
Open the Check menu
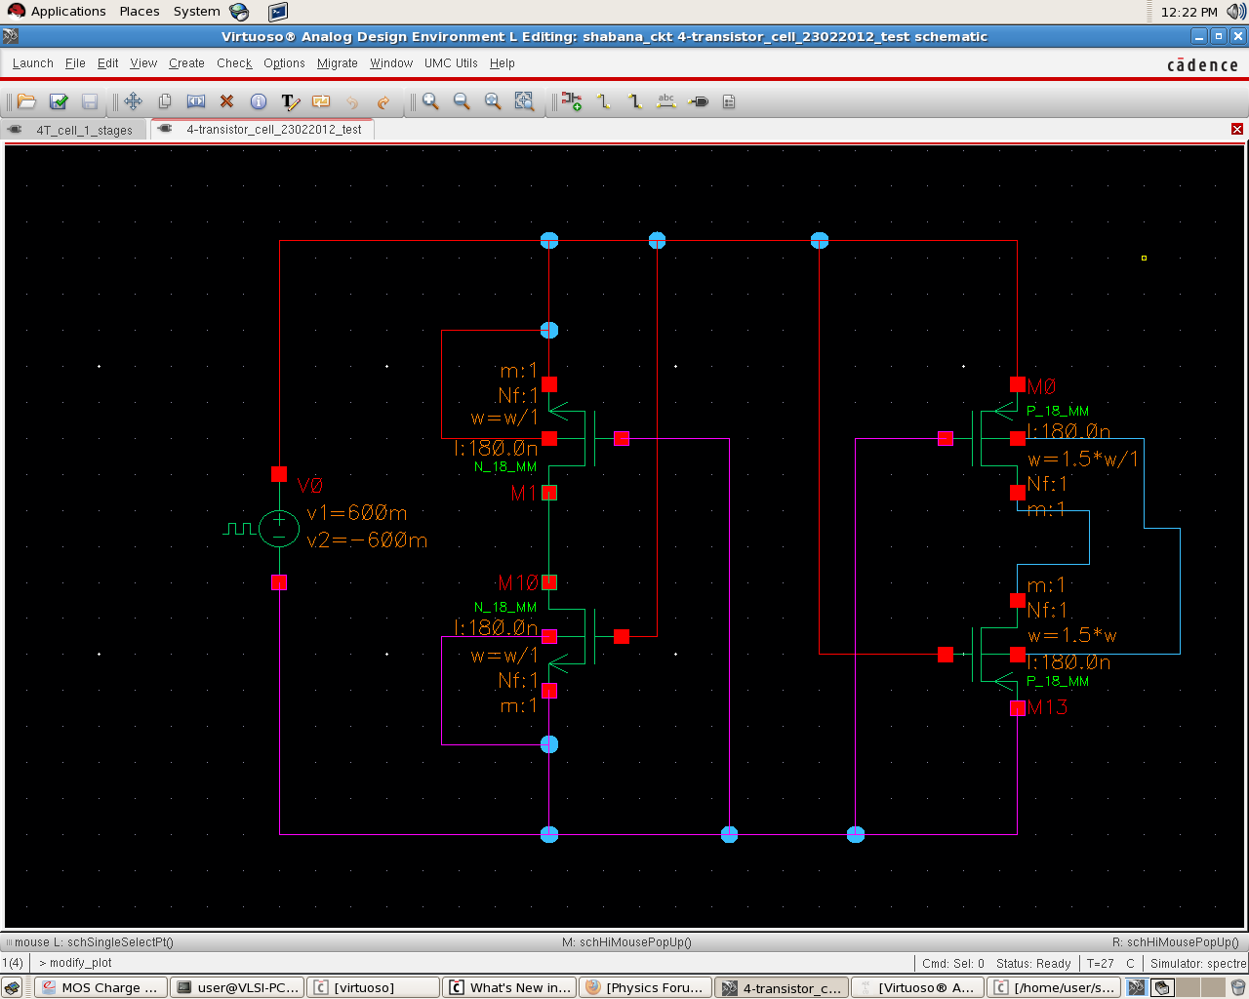tap(234, 63)
